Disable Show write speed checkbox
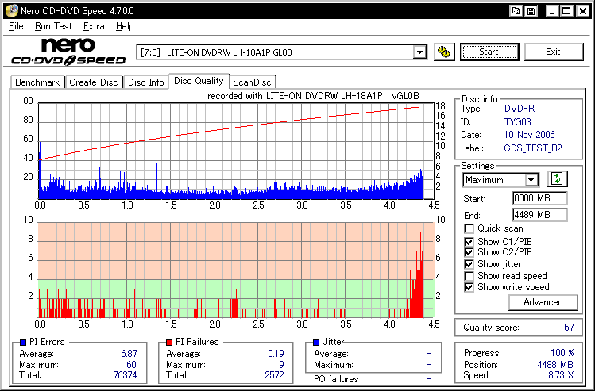The width and height of the screenshot is (595, 391). (x=469, y=287)
